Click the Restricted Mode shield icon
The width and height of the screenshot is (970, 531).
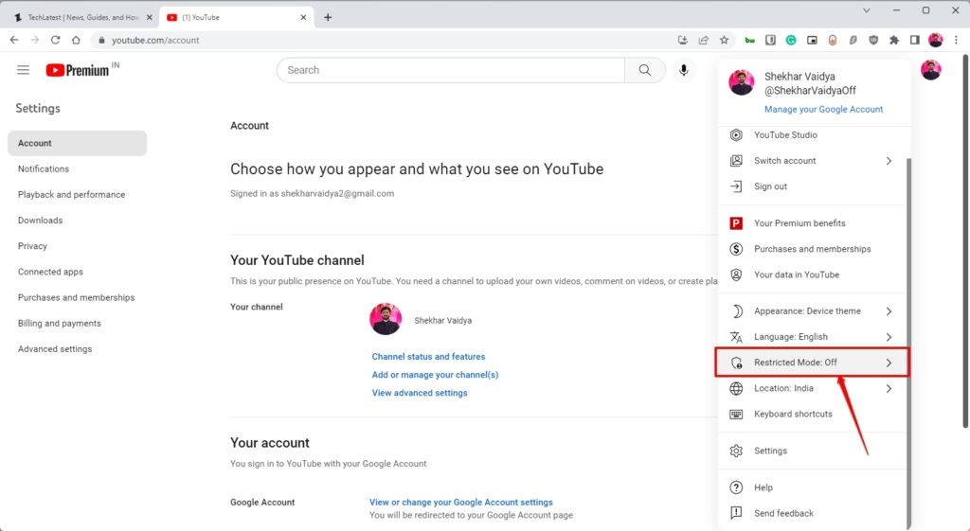[x=736, y=363]
